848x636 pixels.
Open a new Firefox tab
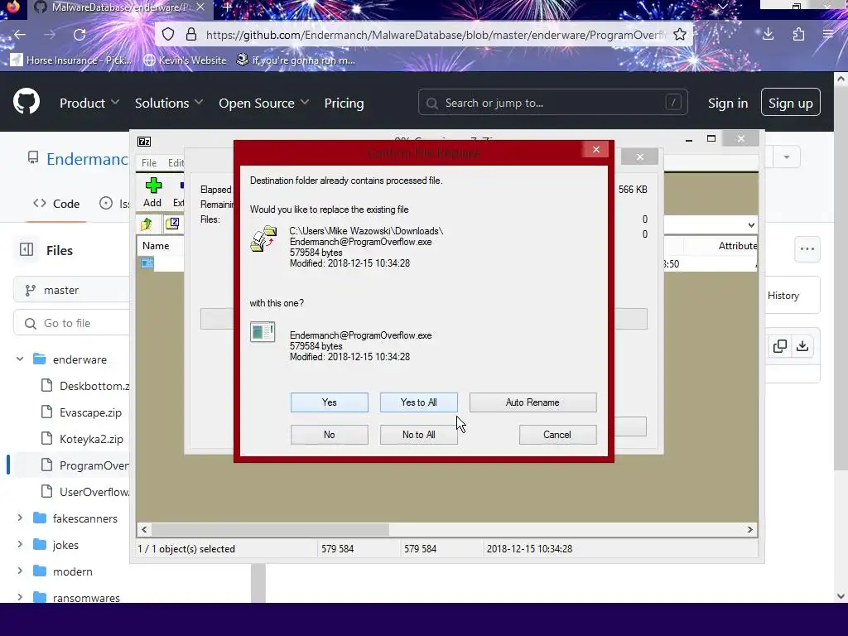point(228,7)
